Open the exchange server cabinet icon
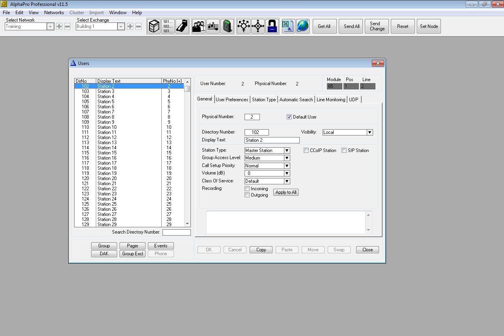Screen dimensions: 504x336 click(x=154, y=26)
